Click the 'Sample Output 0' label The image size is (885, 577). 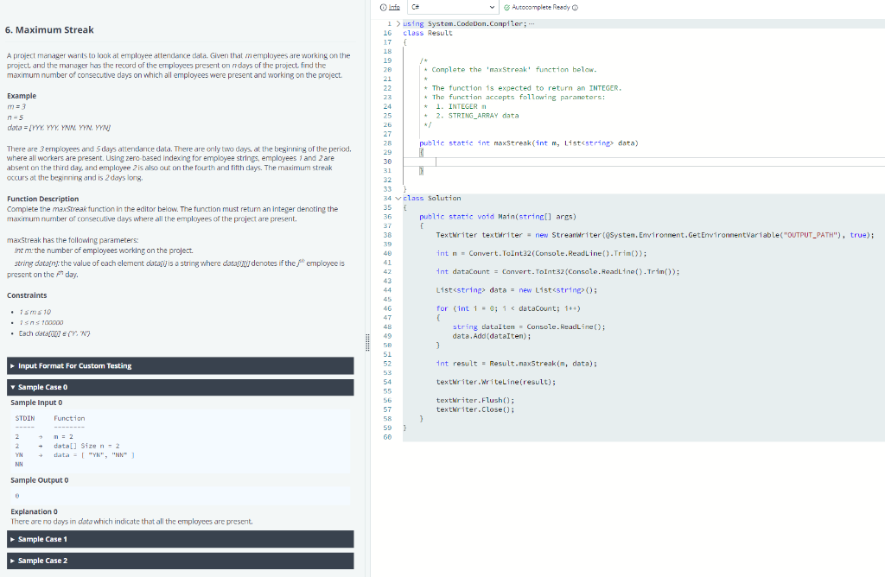pos(40,480)
